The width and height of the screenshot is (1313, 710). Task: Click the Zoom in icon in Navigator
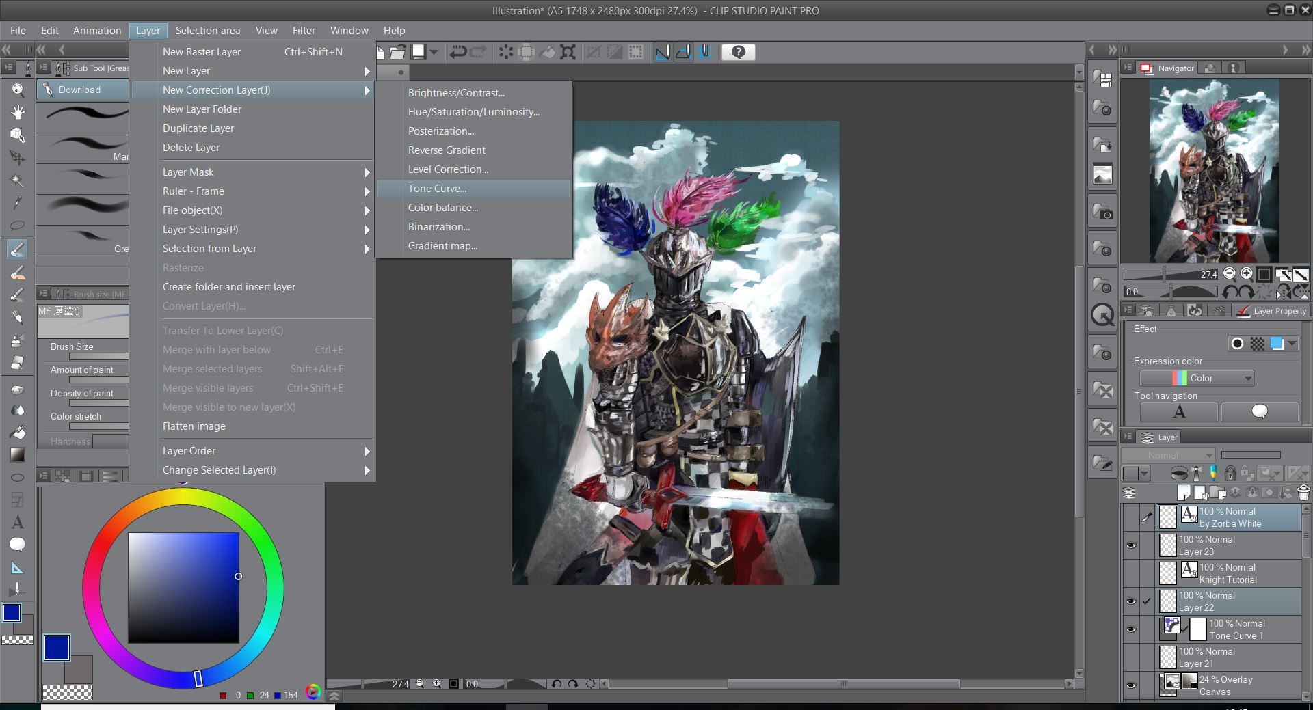(x=1247, y=274)
